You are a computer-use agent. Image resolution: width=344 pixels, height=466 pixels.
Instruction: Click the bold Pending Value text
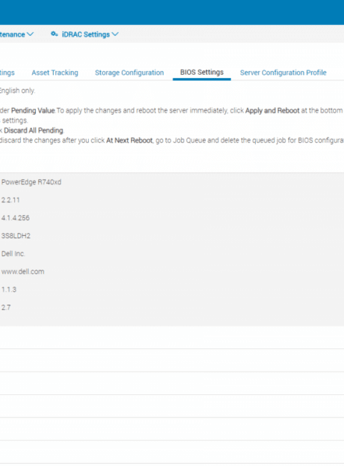(x=33, y=110)
